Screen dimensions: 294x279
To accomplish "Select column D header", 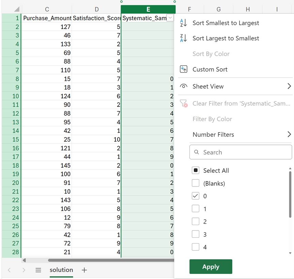I will pyautogui.click(x=96, y=9).
